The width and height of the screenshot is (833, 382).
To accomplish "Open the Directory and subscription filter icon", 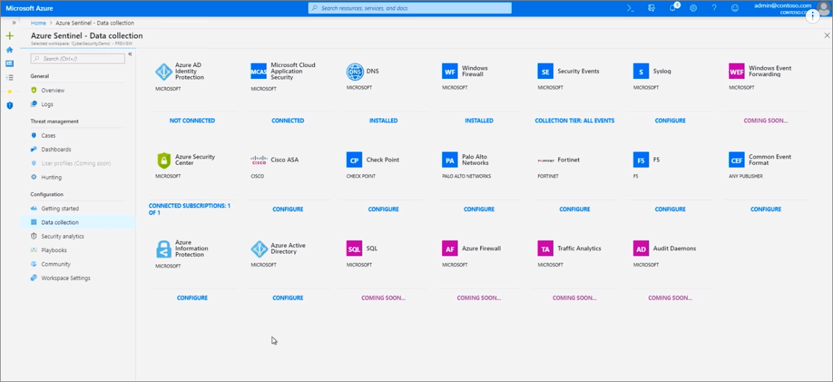I will coord(652,8).
